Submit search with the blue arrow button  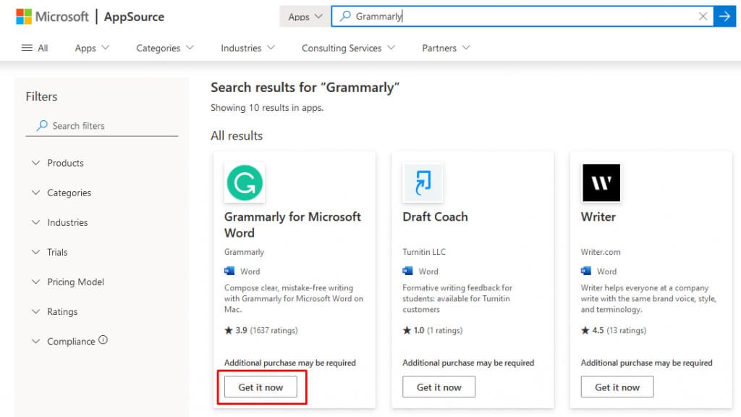pos(724,16)
